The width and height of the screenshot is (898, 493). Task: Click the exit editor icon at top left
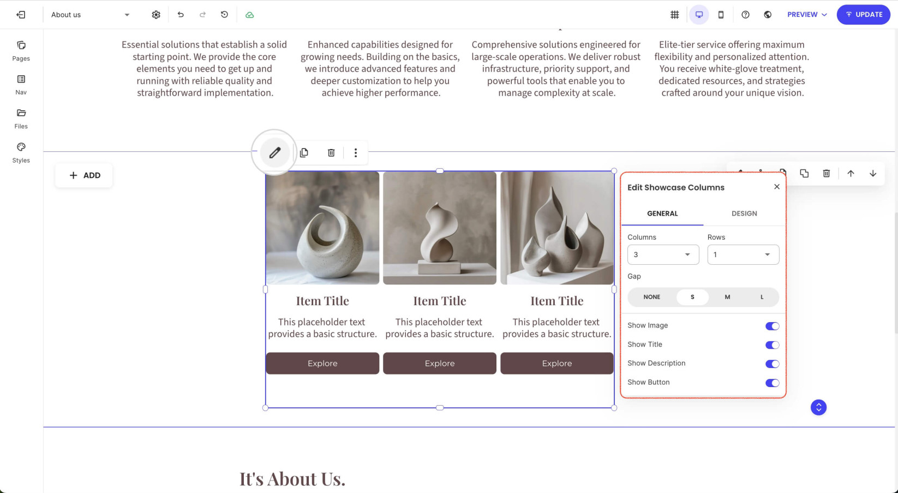21,15
